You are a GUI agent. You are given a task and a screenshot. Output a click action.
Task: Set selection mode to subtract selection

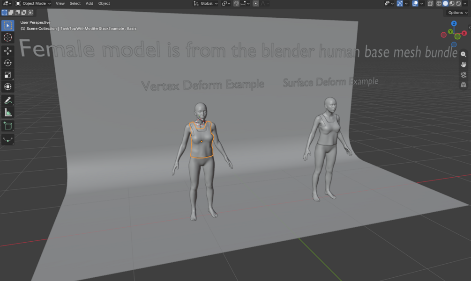(x=17, y=13)
